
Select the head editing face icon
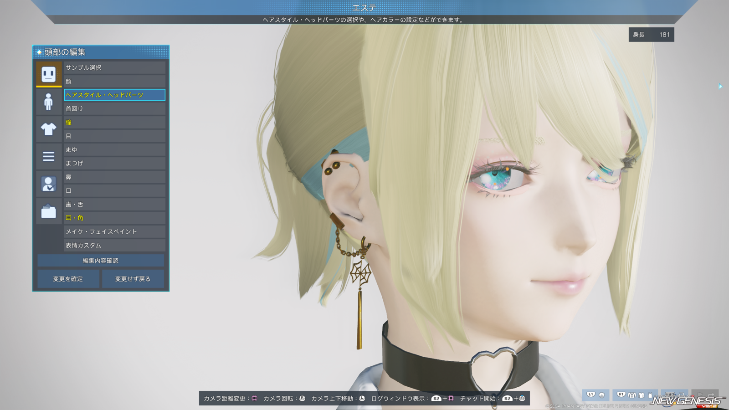click(49, 74)
